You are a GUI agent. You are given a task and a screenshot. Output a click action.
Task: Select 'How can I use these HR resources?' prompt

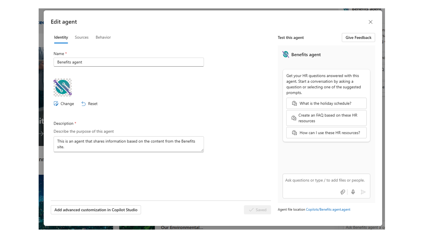tap(326, 133)
